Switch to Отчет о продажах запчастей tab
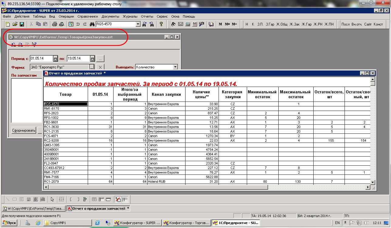 (x=98, y=209)
